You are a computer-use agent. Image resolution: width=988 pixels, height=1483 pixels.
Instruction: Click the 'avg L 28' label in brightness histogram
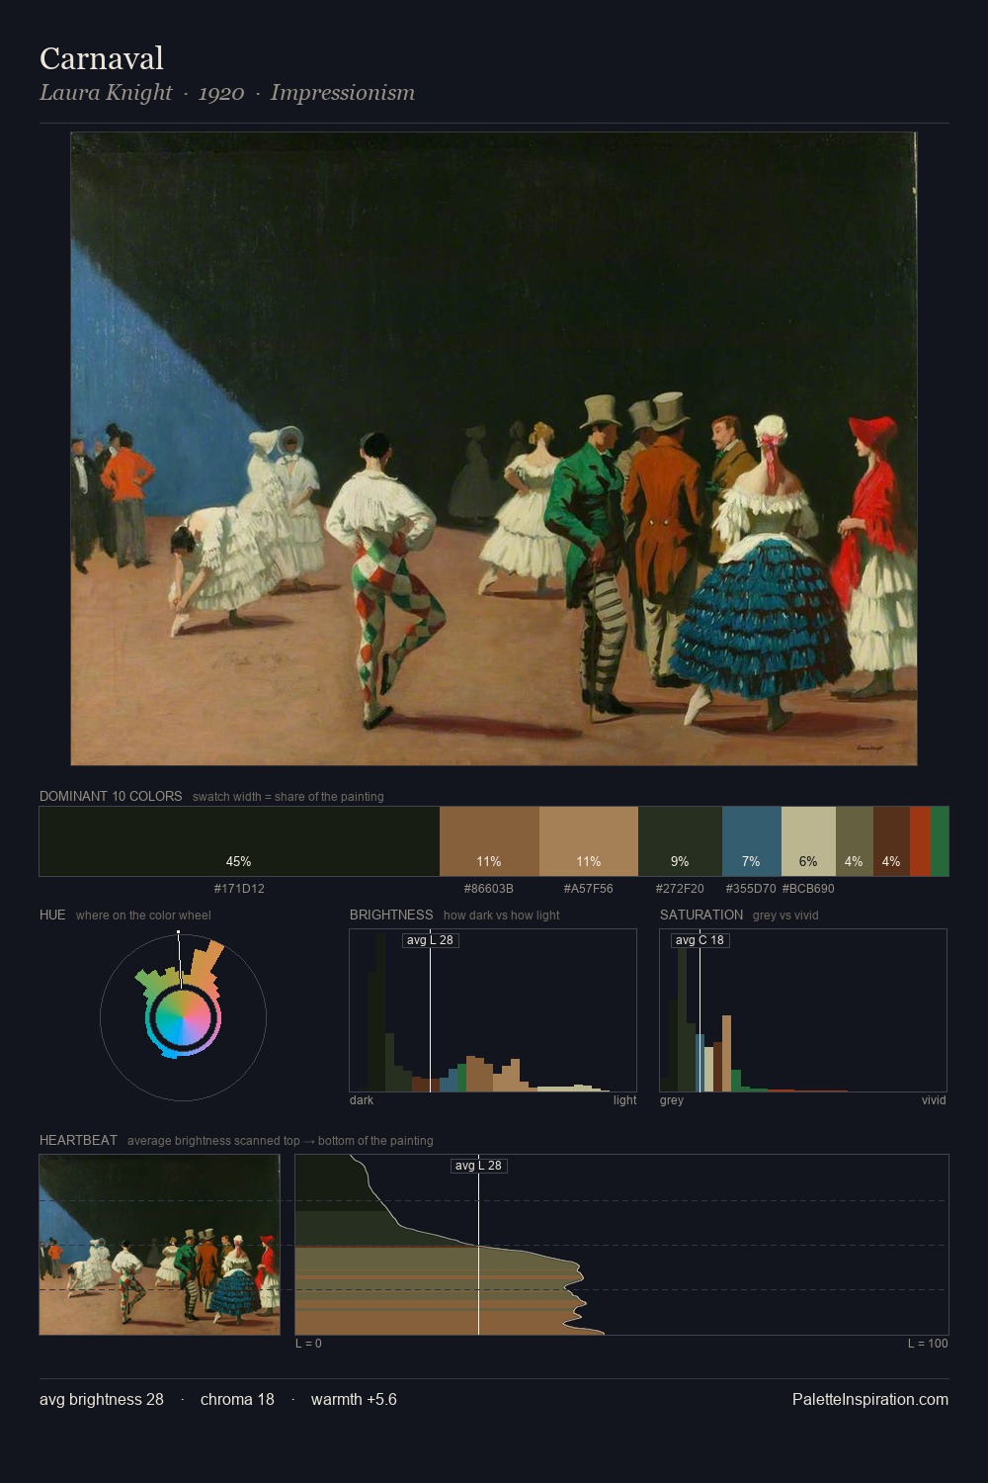click(430, 940)
